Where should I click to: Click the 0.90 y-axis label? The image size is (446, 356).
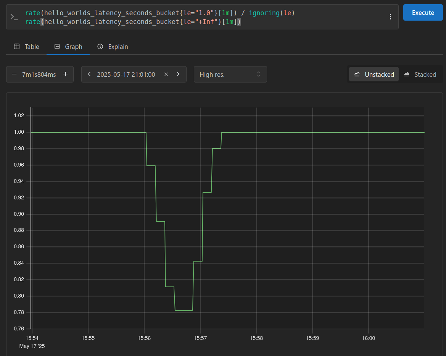coord(19,214)
